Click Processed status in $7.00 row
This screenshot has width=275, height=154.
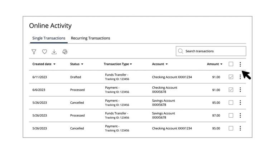(x=77, y=115)
